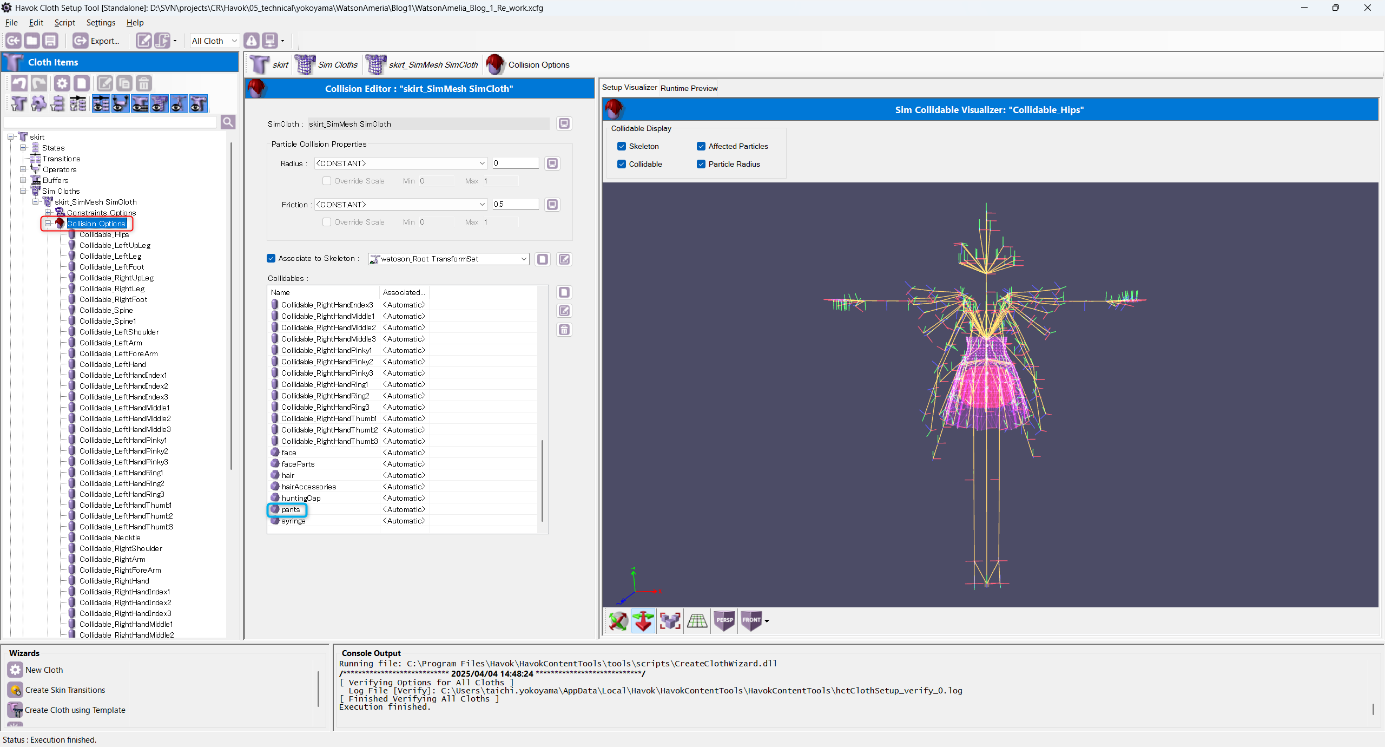Click the remote computer preview icon
Image resolution: width=1385 pixels, height=747 pixels.
coord(270,41)
